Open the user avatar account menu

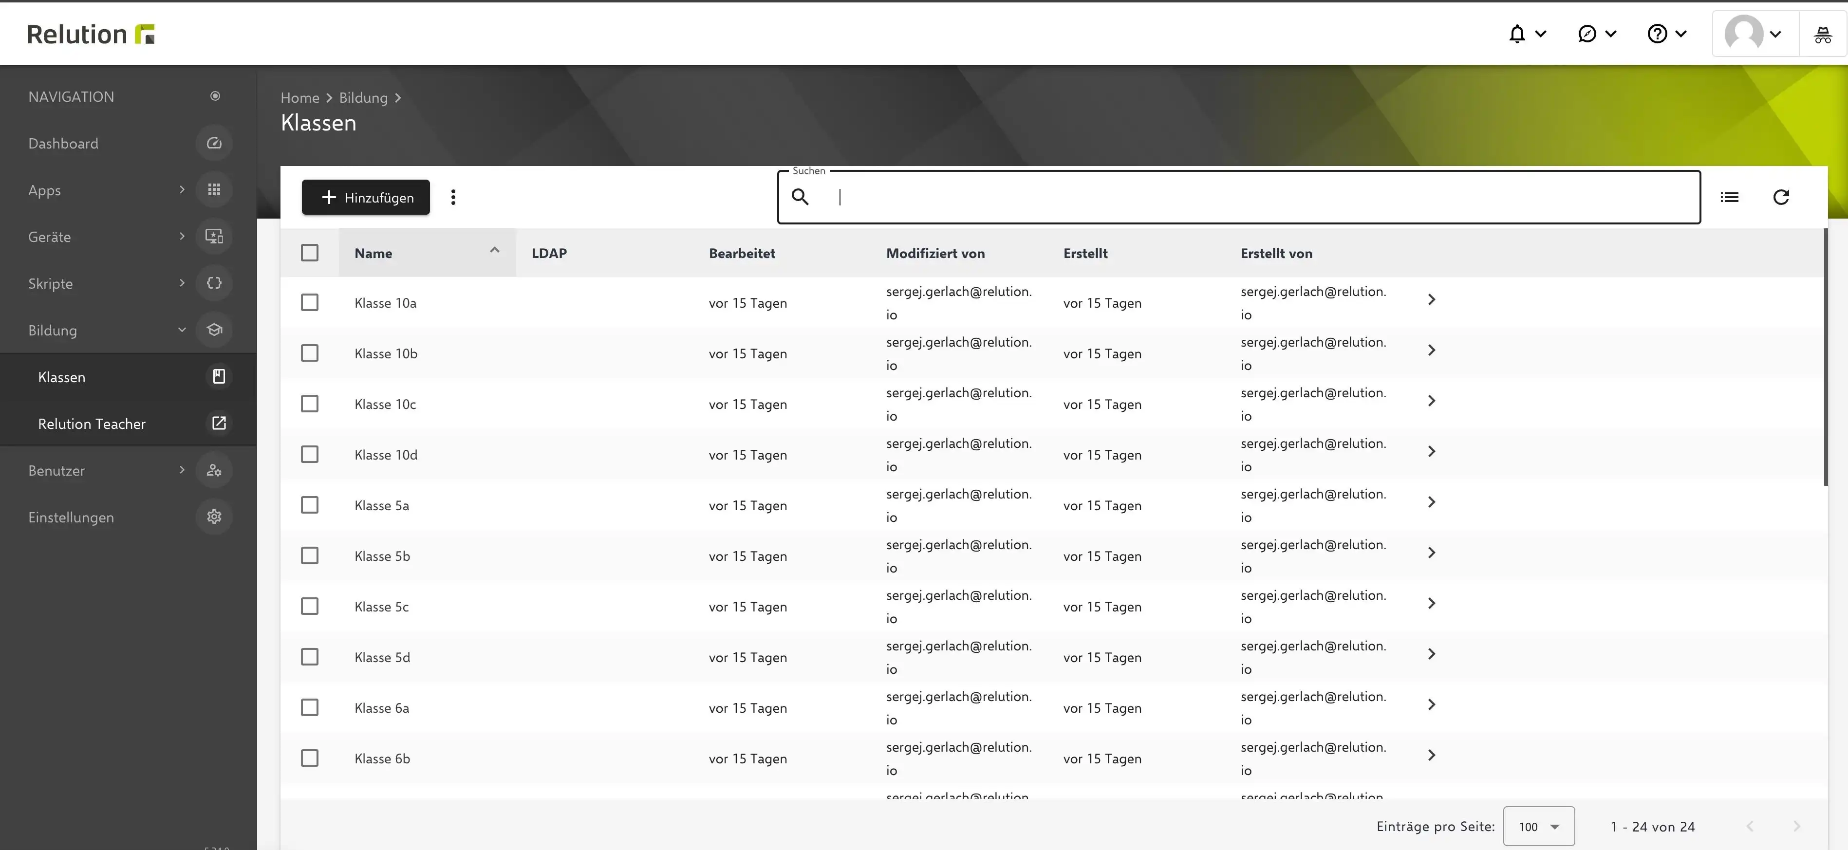pyautogui.click(x=1755, y=34)
